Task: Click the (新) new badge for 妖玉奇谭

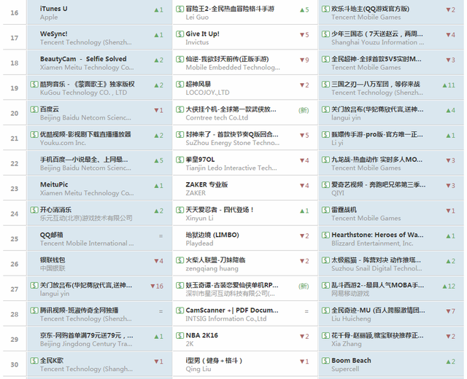Action: point(304,286)
